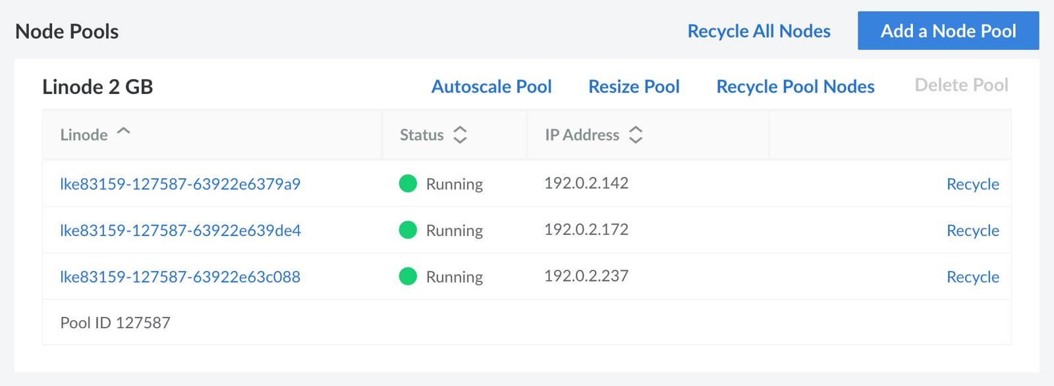Select Recycle Pool Nodes
Image resolution: width=1054 pixels, height=386 pixels.
tap(795, 86)
